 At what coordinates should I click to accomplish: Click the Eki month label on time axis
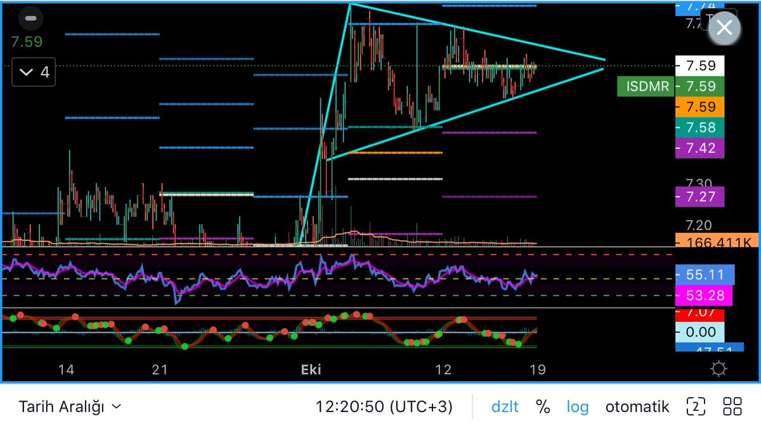click(312, 369)
